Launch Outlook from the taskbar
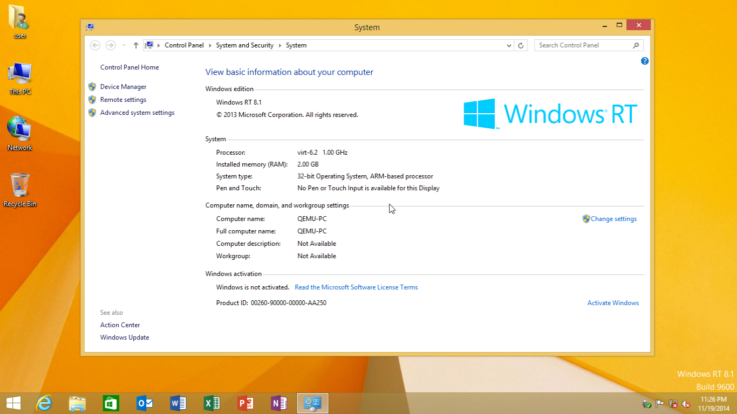This screenshot has width=737, height=414. pos(145,403)
